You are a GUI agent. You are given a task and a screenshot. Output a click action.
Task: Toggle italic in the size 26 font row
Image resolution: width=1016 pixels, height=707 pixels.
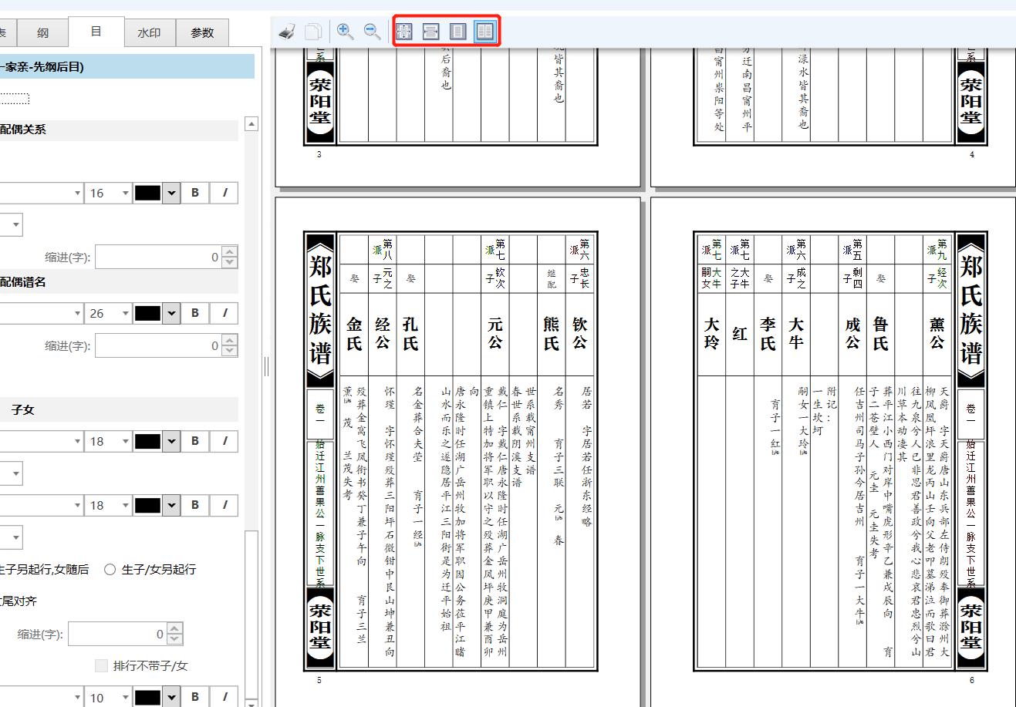224,313
